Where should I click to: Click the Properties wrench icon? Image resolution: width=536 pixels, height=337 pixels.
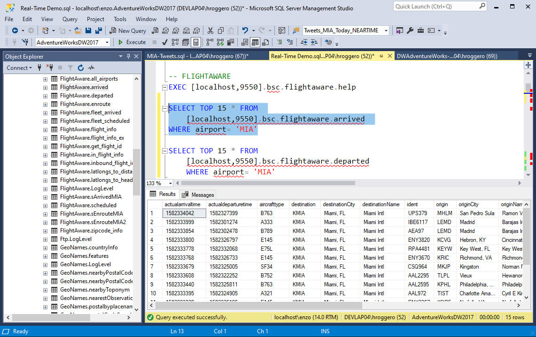point(410,30)
